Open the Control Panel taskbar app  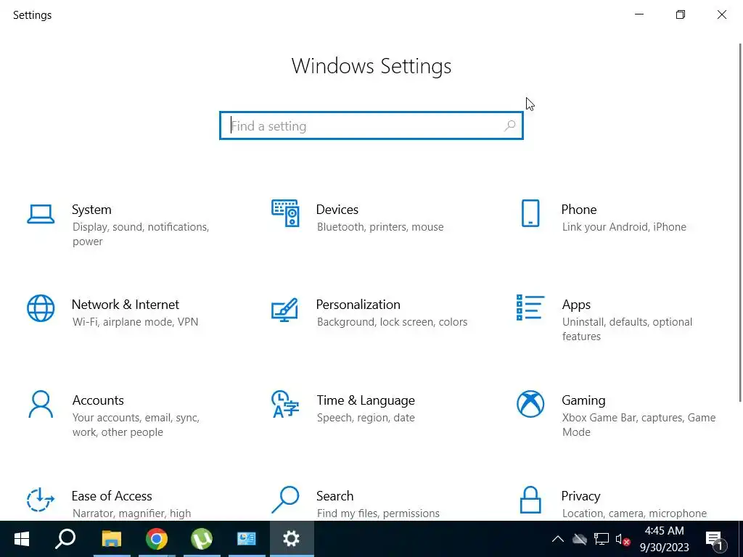pos(247,539)
